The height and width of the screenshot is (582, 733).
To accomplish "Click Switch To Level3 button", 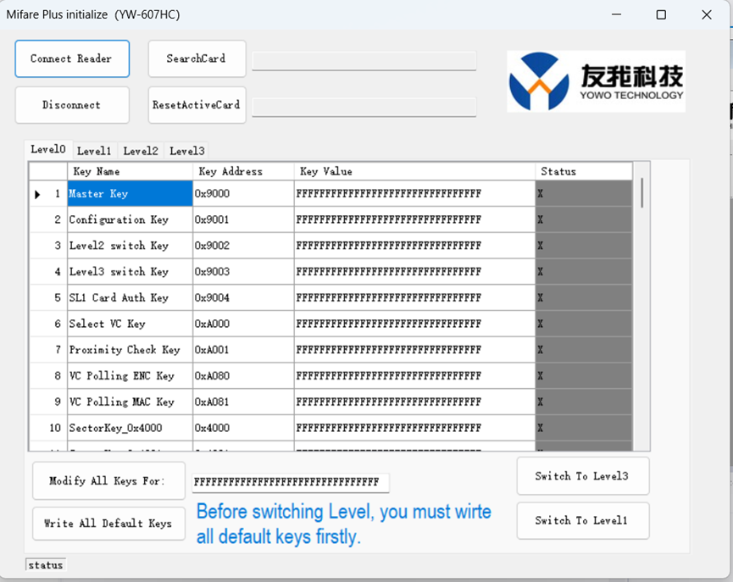I will pos(582,476).
